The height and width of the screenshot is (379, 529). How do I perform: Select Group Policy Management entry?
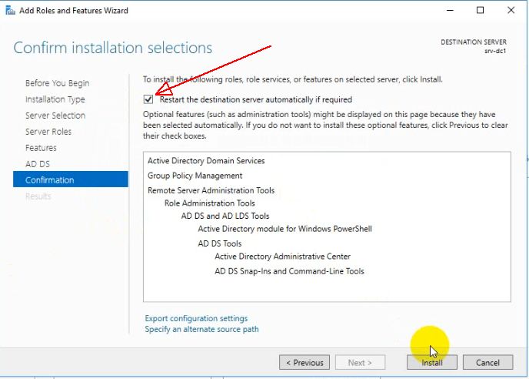tap(195, 176)
